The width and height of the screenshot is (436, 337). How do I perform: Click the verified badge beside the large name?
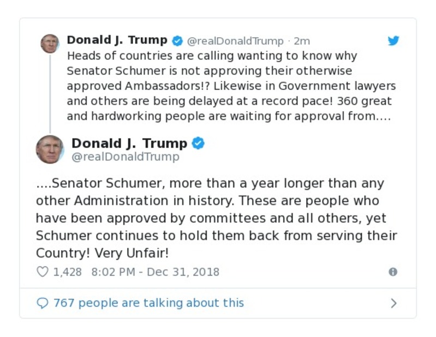[x=198, y=143]
